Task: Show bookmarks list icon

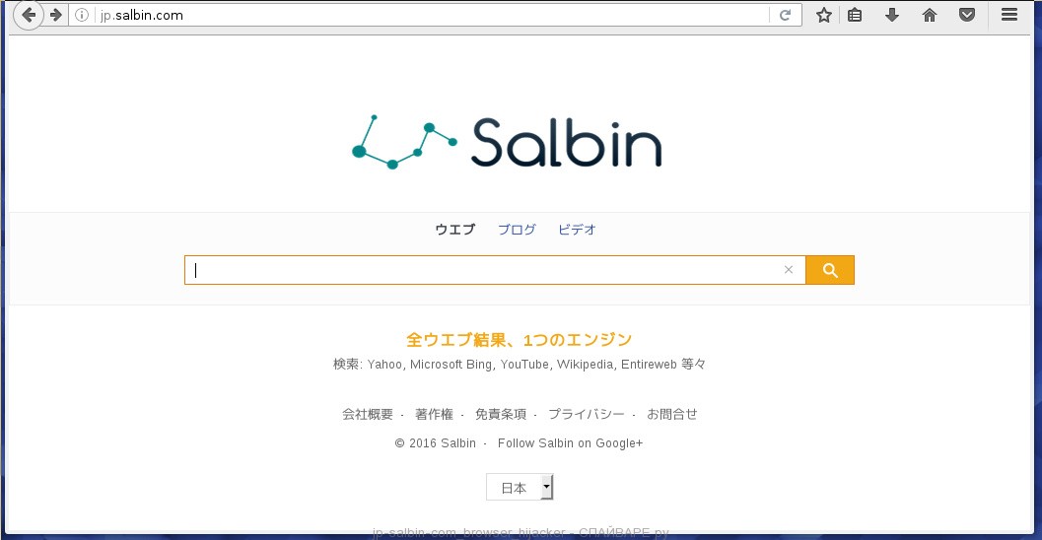Action: 855,15
